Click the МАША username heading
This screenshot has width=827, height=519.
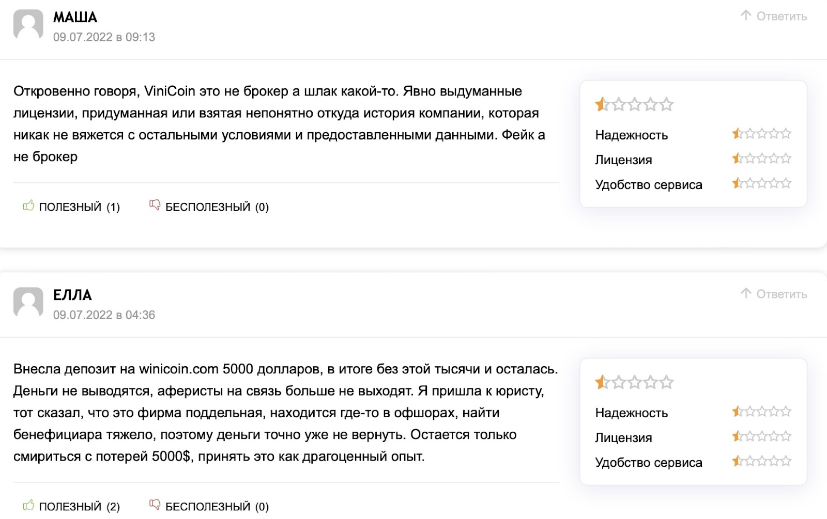tap(75, 17)
